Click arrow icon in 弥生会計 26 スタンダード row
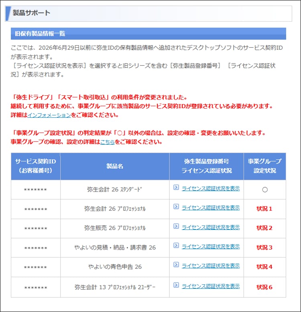This screenshot has height=312, width=301. (x=176, y=187)
